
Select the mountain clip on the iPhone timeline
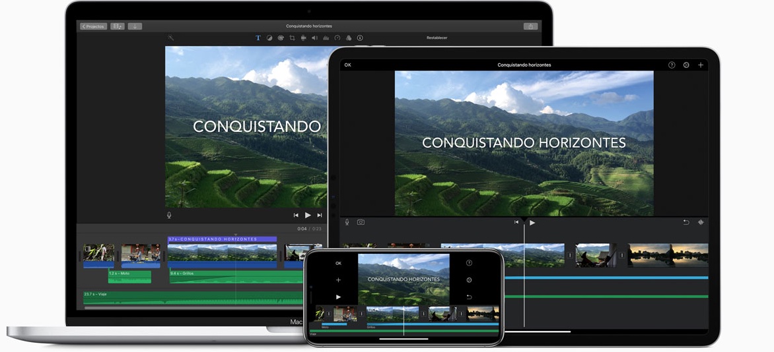(x=392, y=314)
